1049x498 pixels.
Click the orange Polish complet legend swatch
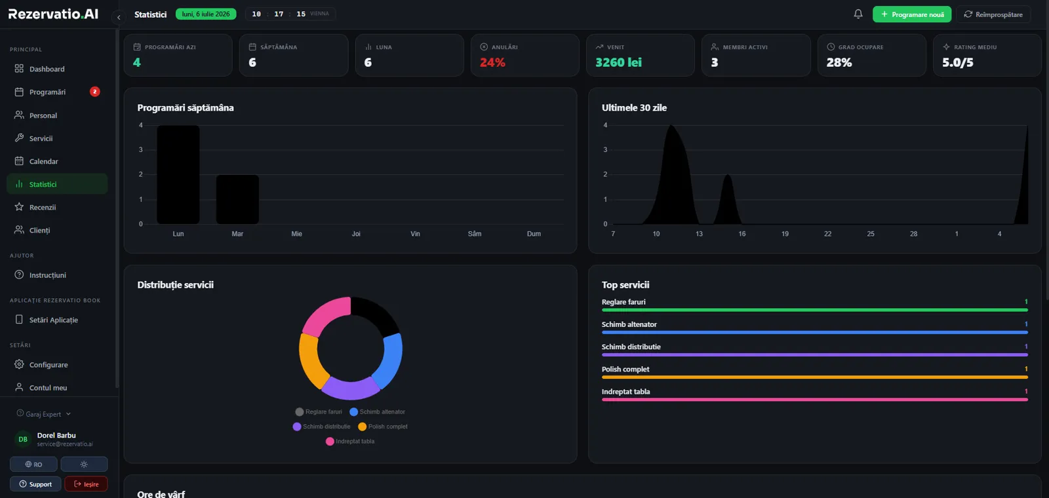(x=362, y=427)
